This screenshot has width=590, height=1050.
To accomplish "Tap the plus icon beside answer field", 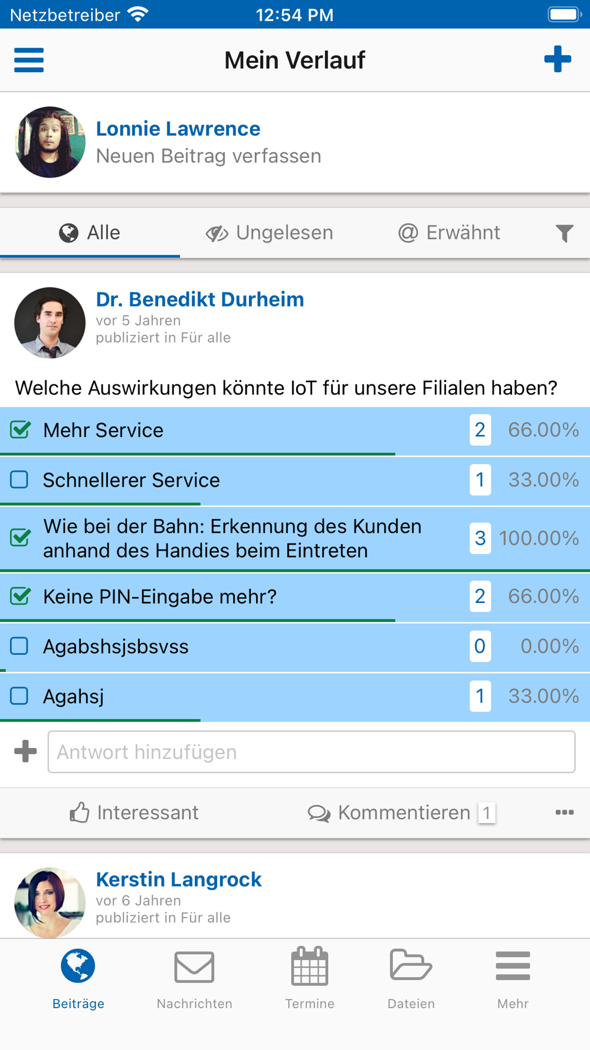I will 25,752.
